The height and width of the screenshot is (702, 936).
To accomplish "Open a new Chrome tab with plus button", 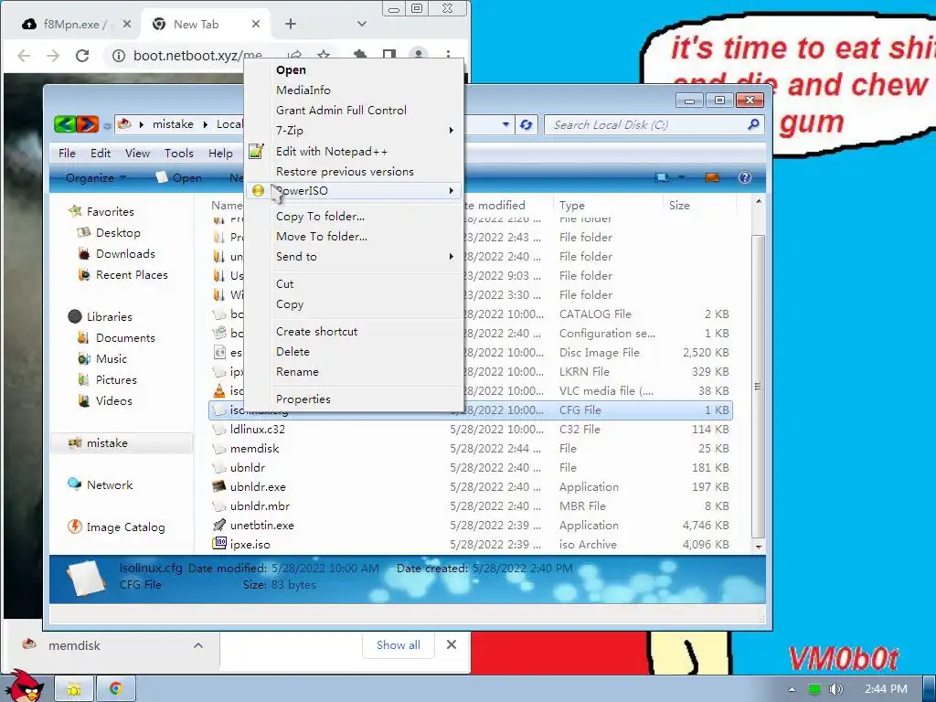I will 290,24.
